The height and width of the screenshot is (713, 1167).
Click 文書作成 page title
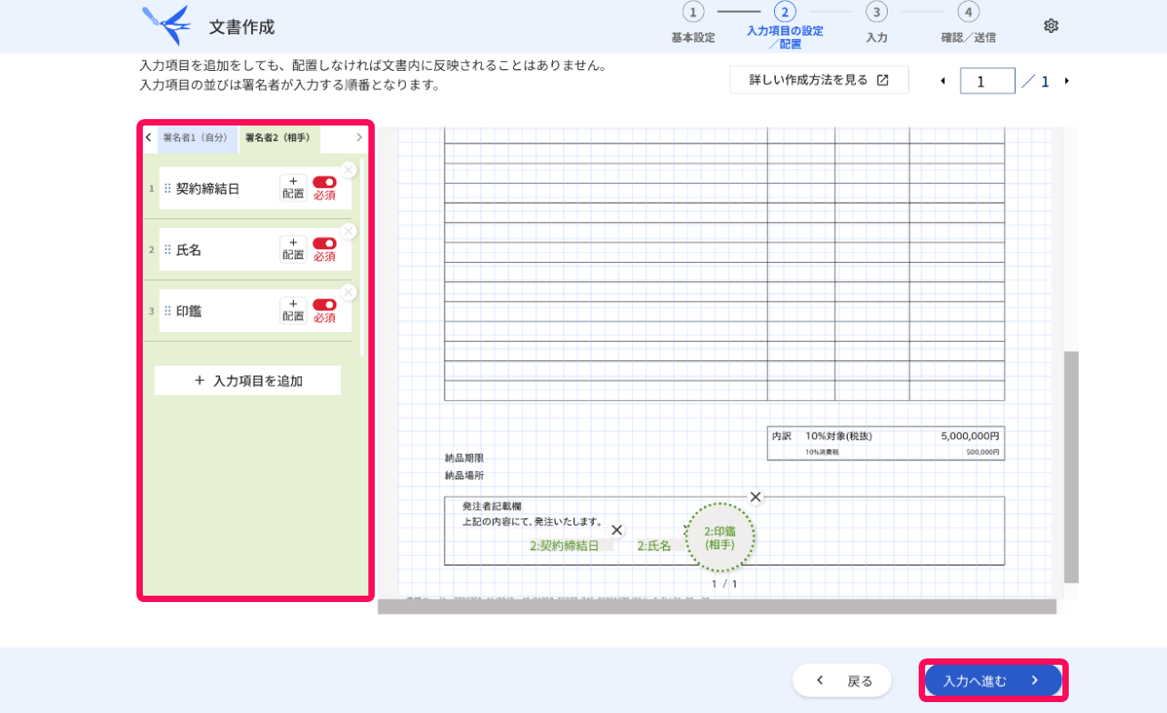point(242,27)
